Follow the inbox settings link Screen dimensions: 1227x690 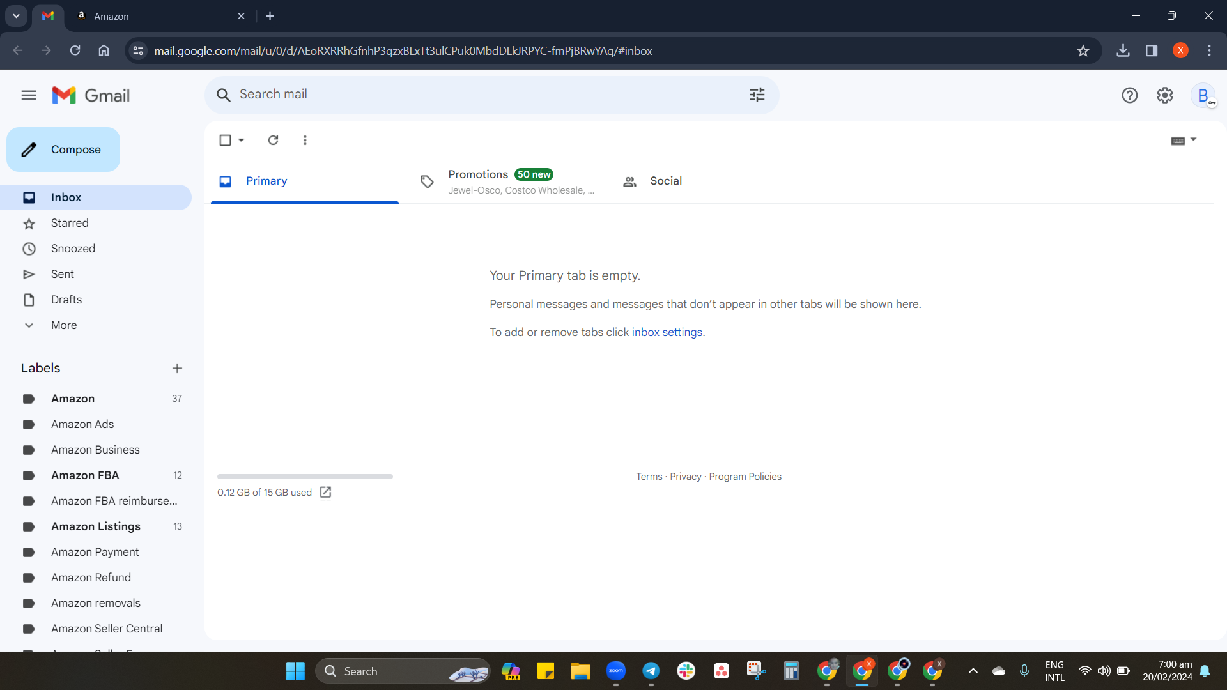[x=667, y=332]
